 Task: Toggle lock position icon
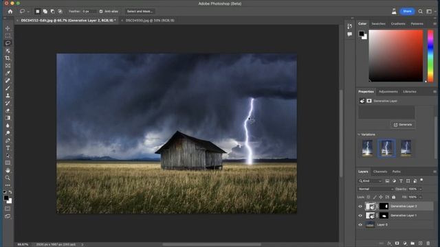click(x=381, y=197)
